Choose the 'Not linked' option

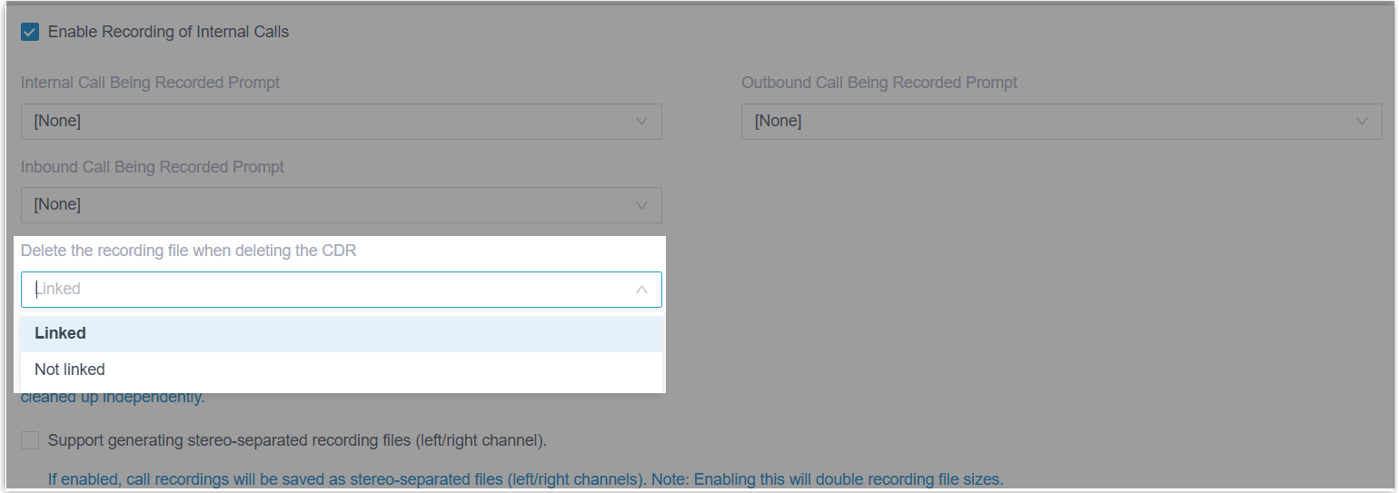click(x=70, y=370)
